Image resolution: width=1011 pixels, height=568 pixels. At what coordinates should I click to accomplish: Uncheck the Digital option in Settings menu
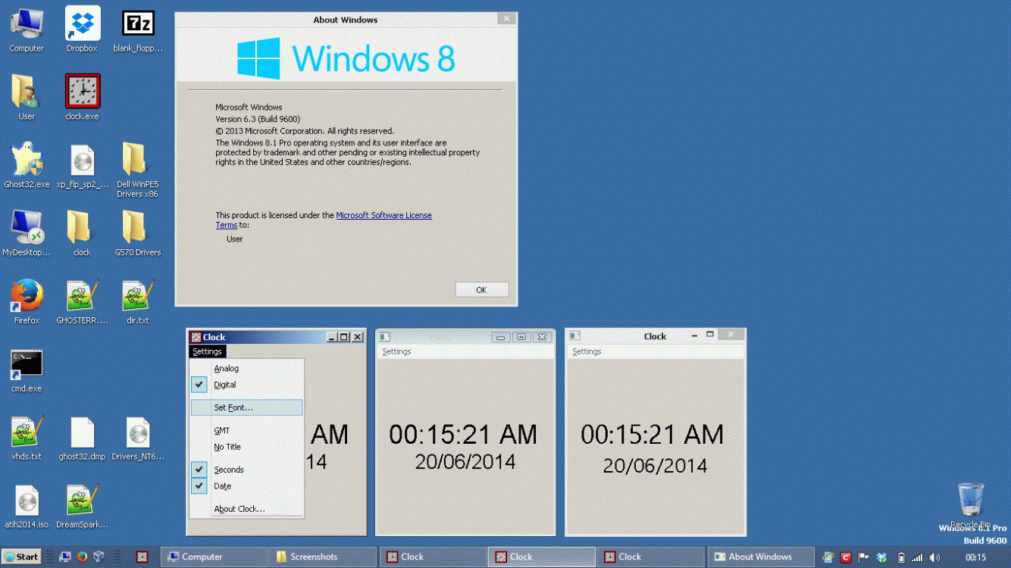pyautogui.click(x=225, y=385)
